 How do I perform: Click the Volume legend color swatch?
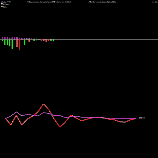tap(2, 4)
